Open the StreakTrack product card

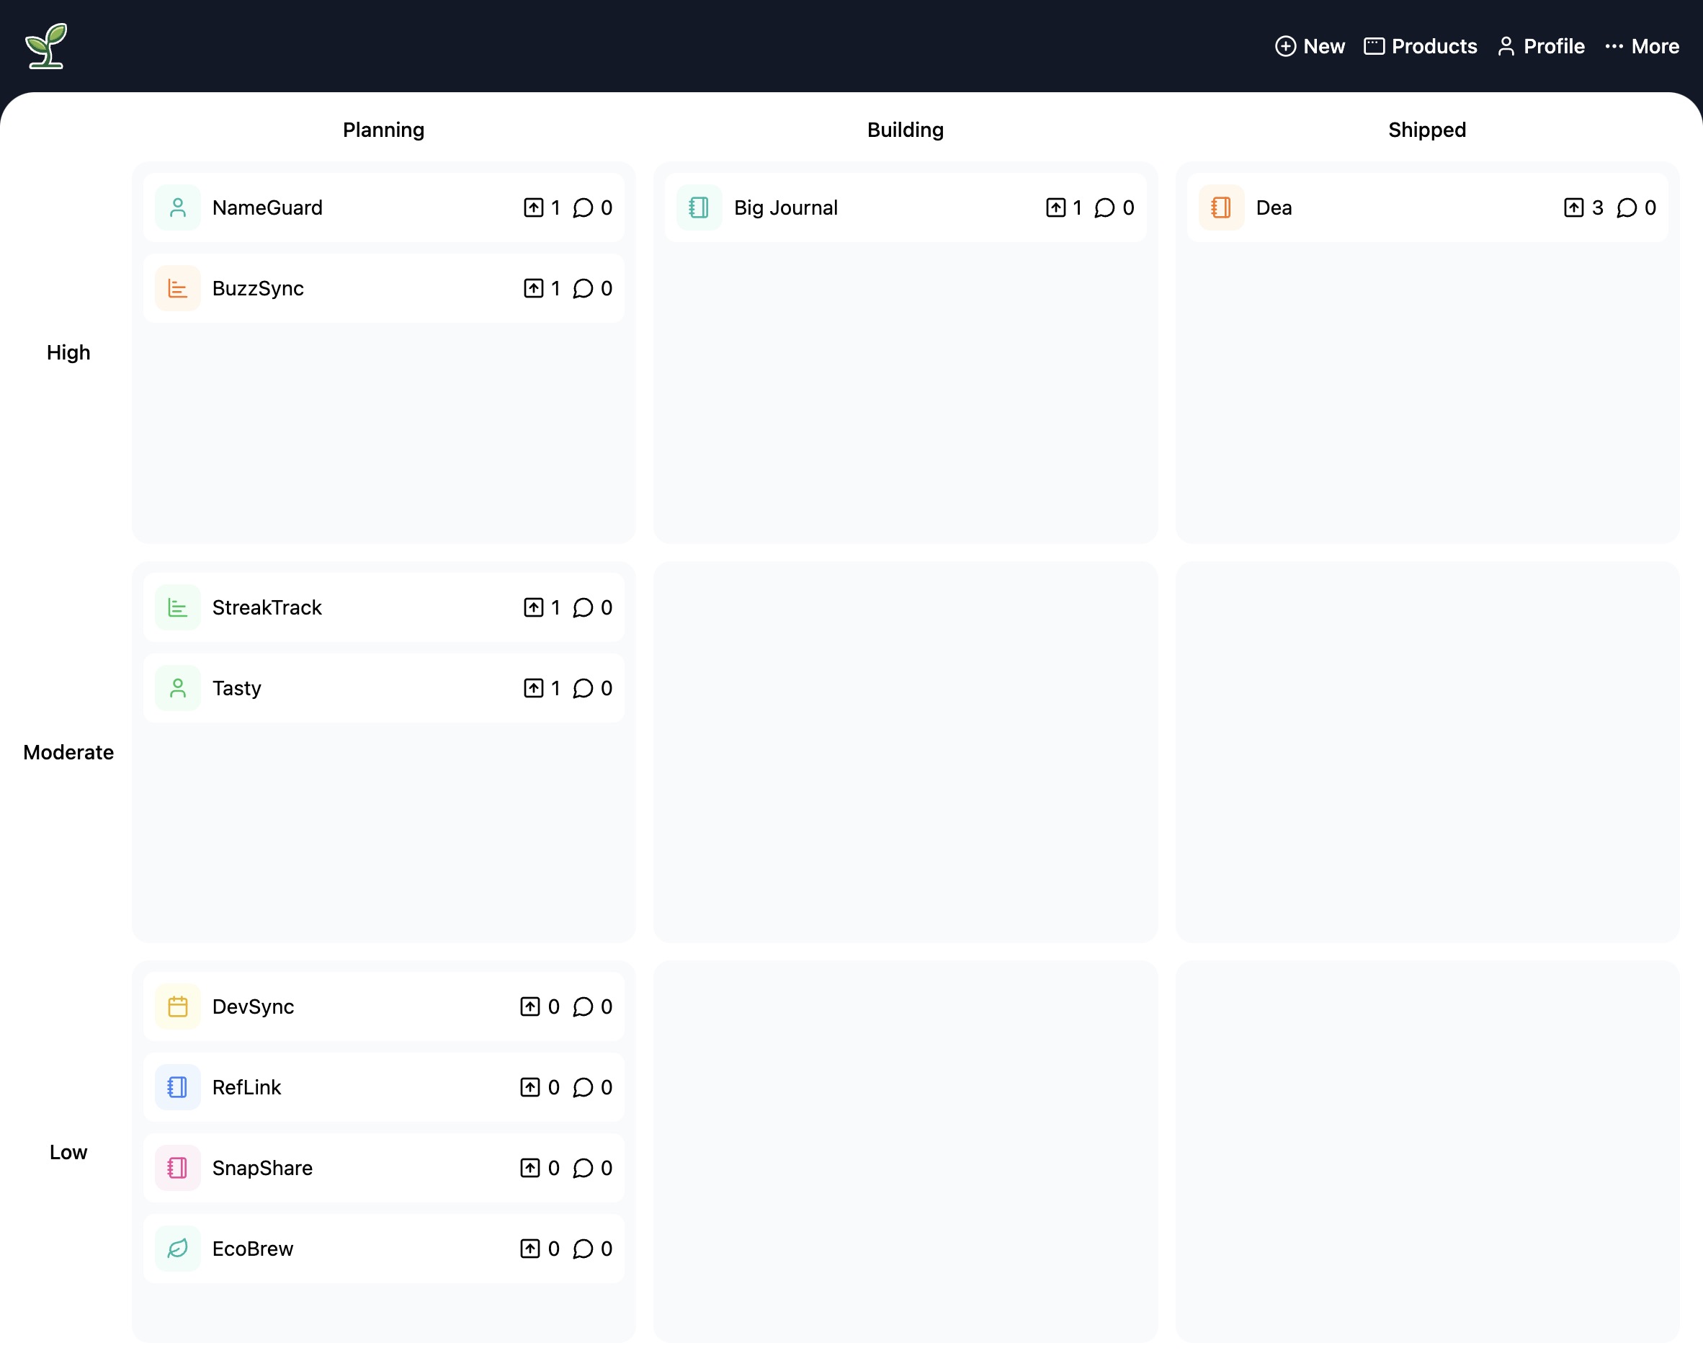384,607
